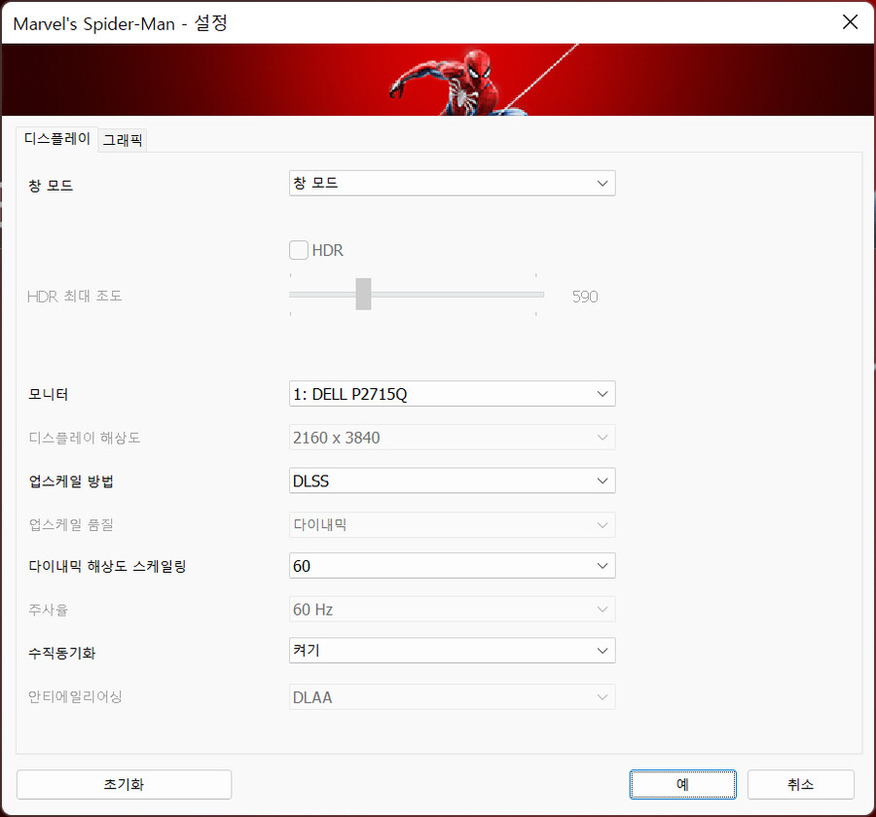Click the window title Marvel's Spider-Man - 설정
The width and height of the screenshot is (876, 817).
coord(120,23)
